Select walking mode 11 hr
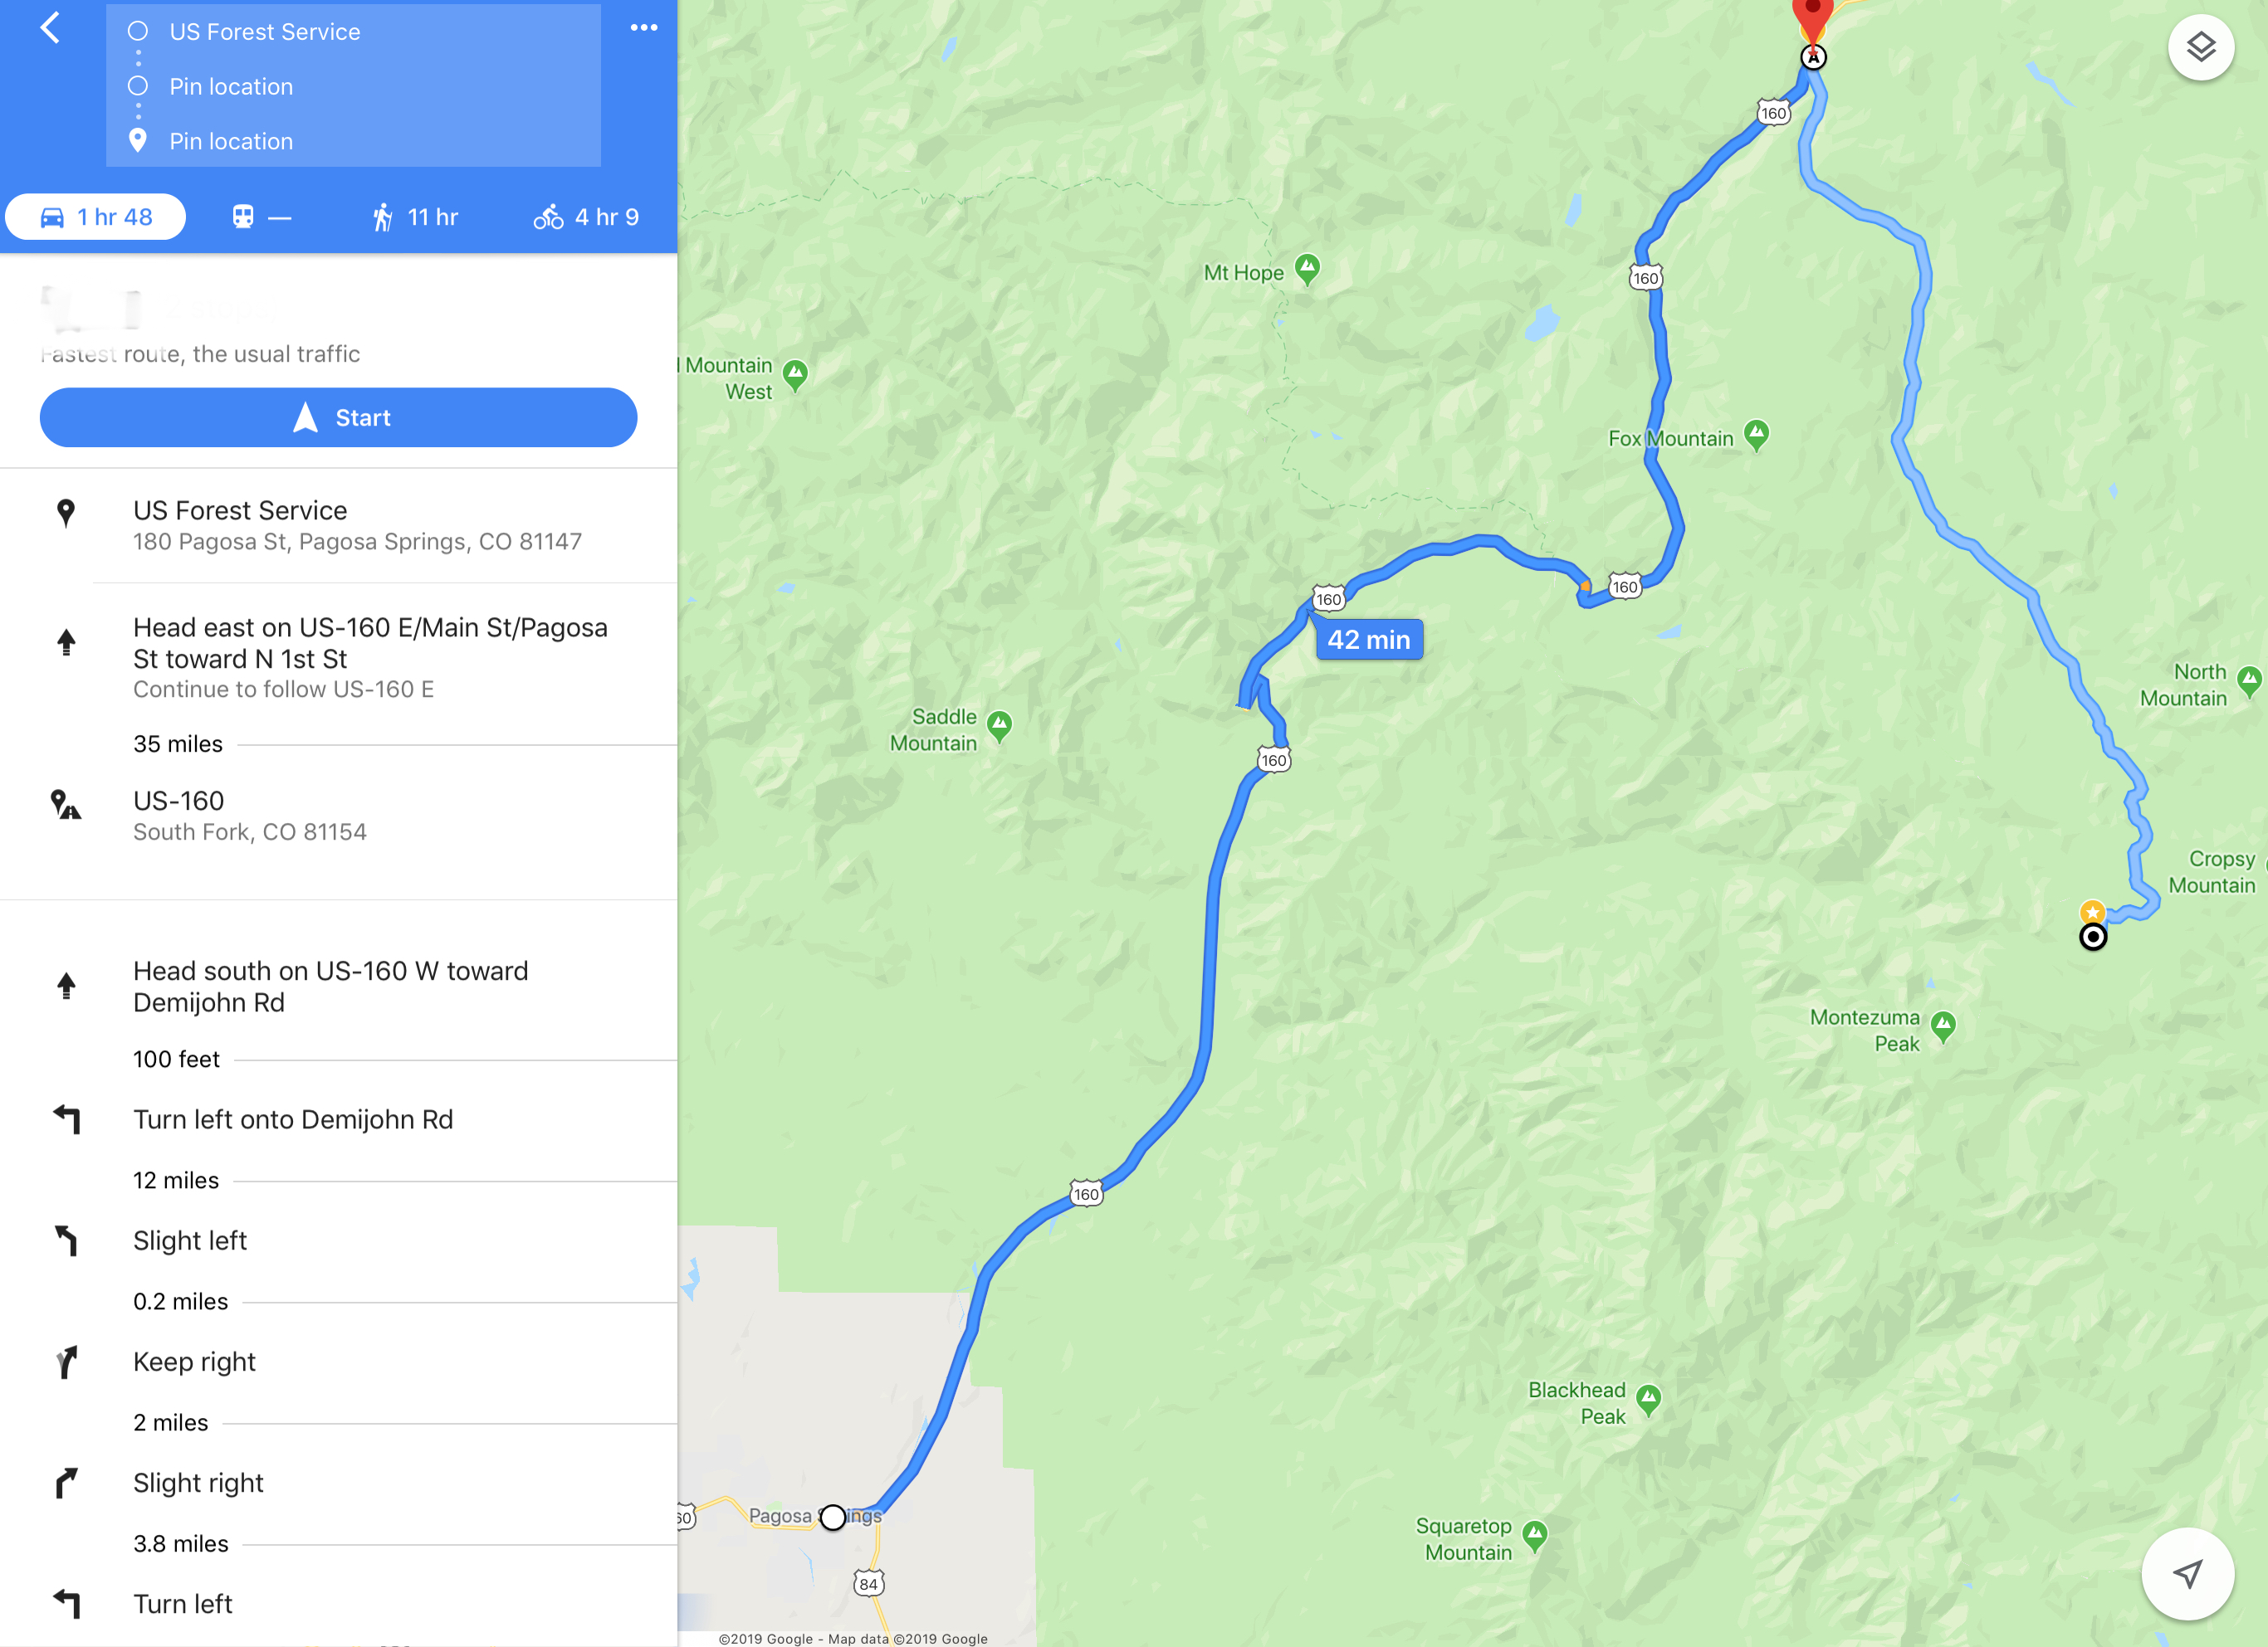 tap(414, 217)
